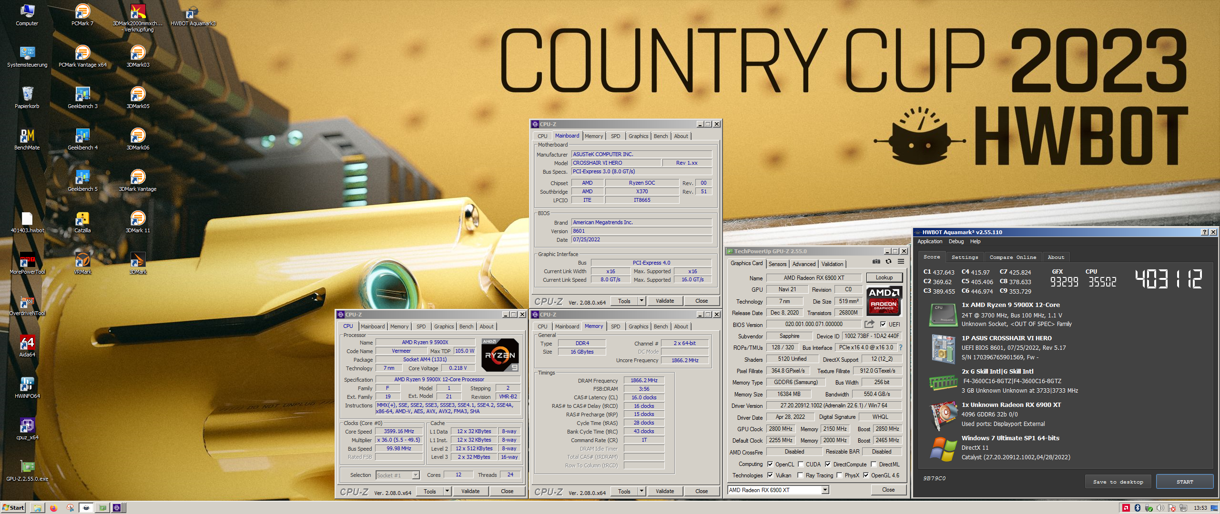
Task: Toggle the DirectCompute checkbox in GPU-Z
Action: 828,465
